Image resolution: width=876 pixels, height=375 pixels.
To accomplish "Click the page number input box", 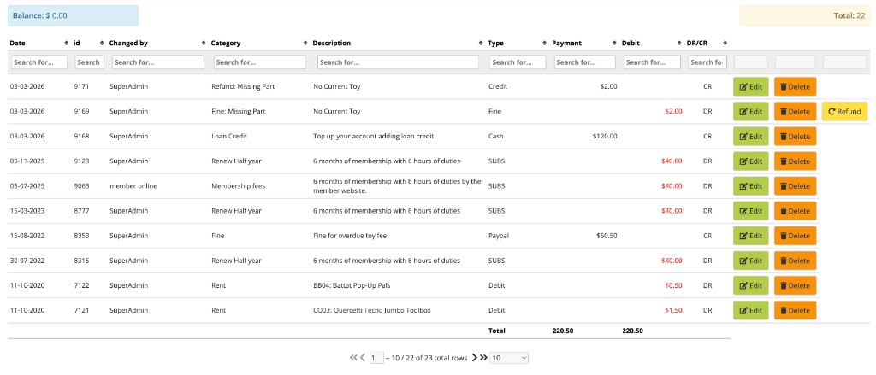I will (x=376, y=358).
